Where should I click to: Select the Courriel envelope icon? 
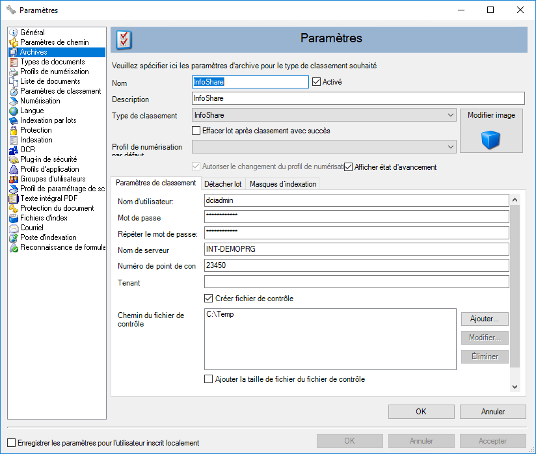14,228
